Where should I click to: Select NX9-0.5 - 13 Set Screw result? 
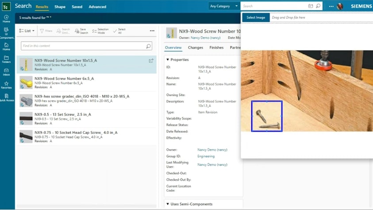click(x=87, y=119)
